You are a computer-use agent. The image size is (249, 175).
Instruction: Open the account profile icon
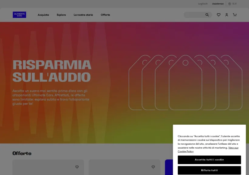click(227, 15)
